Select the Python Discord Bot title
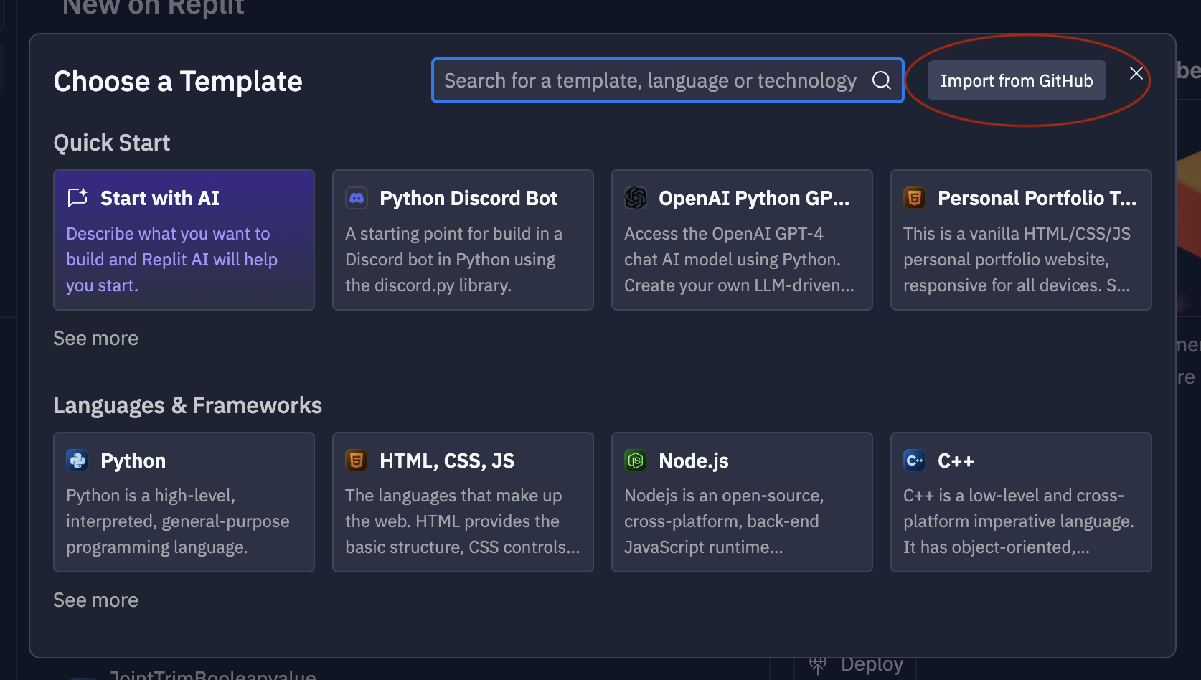The image size is (1201, 680). tap(468, 198)
